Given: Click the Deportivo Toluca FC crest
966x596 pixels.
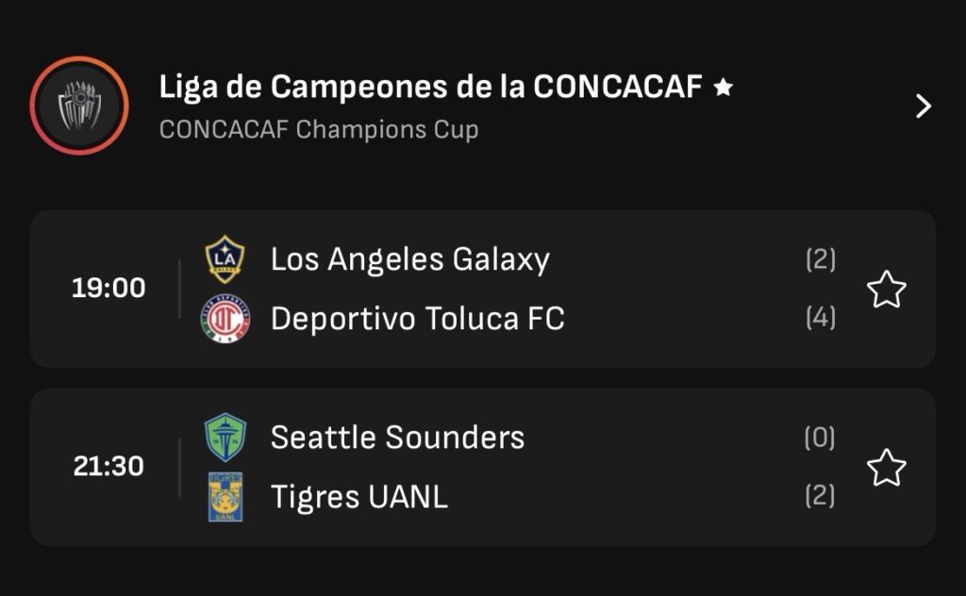Looking at the screenshot, I should 225,320.
